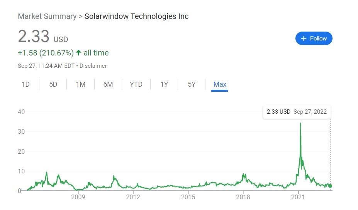Click the Solarwindow Technologies Inc title
This screenshot has width=358, height=210.
pyautogui.click(x=137, y=17)
